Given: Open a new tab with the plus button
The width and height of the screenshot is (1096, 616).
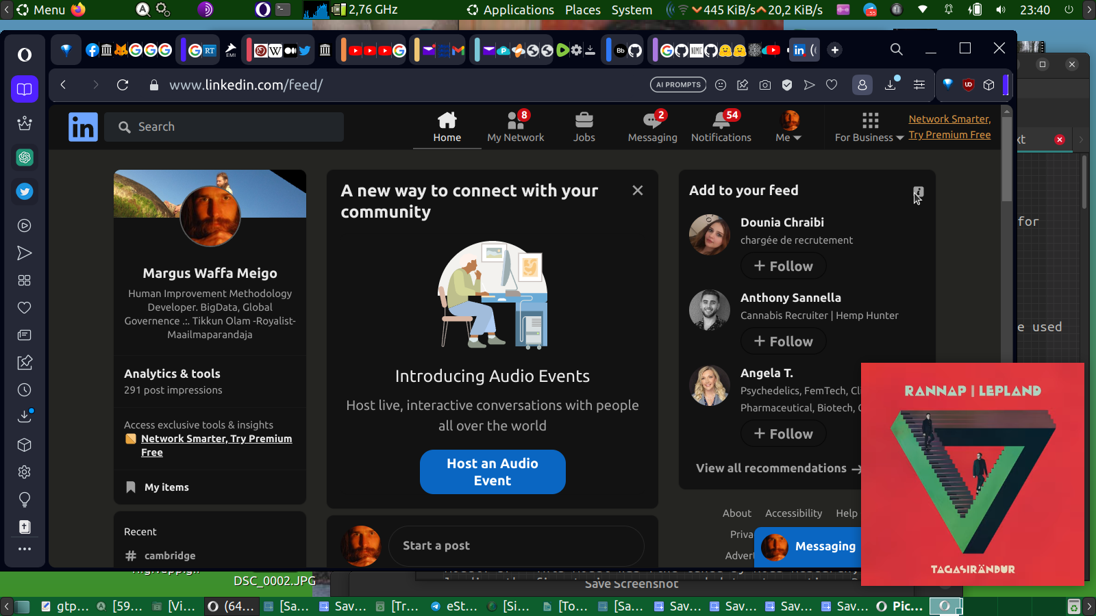Looking at the screenshot, I should point(834,50).
